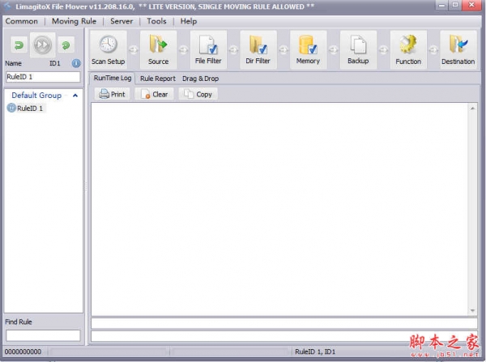
Task: Click the green refresh loop button
Action: [x=66, y=45]
